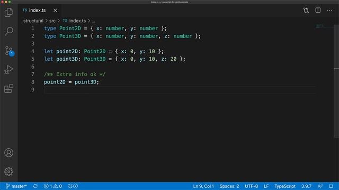339x190 pixels.
Task: Change encoding via UTF-8
Action: [251, 186]
